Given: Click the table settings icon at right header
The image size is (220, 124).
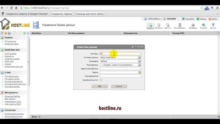Looking at the screenshot, I should pyautogui.click(x=219, y=33).
